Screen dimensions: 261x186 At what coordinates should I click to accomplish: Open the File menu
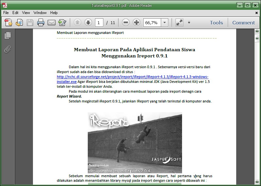[x=6, y=13]
